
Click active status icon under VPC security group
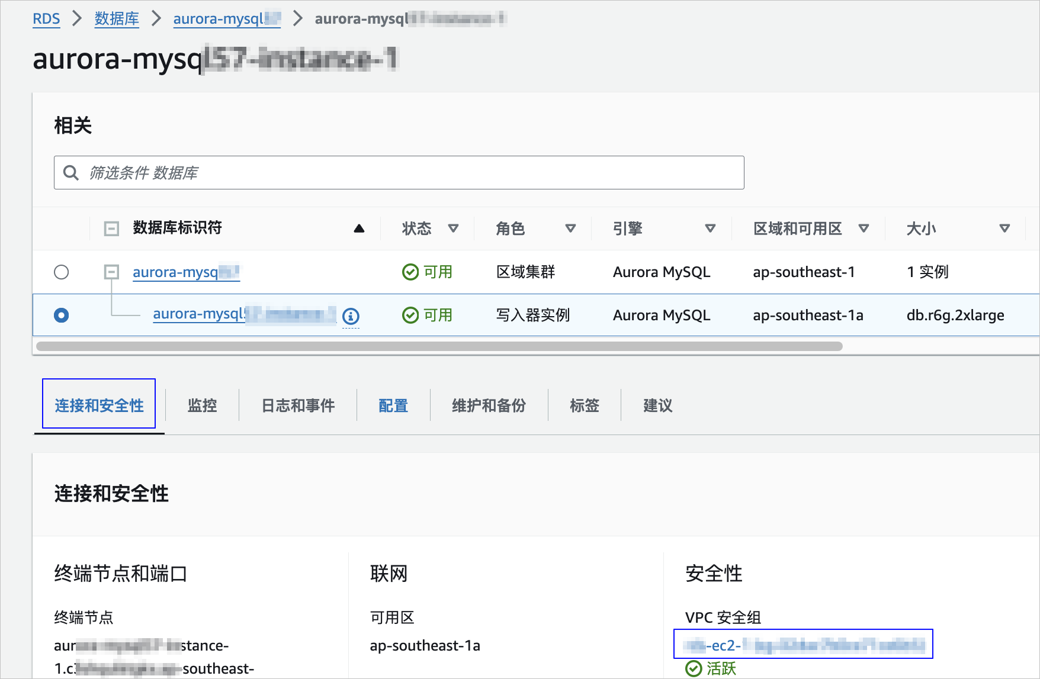click(694, 669)
